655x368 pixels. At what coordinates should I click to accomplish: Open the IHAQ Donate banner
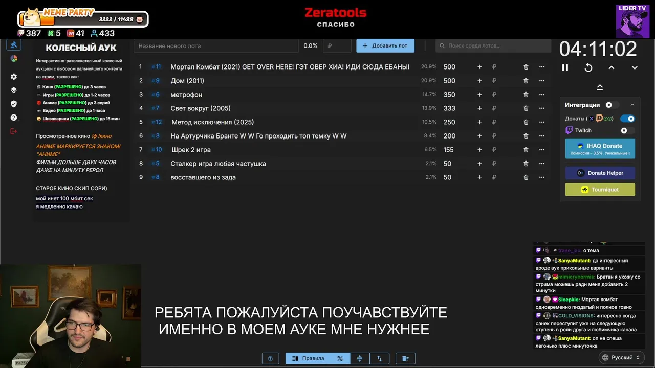(600, 149)
